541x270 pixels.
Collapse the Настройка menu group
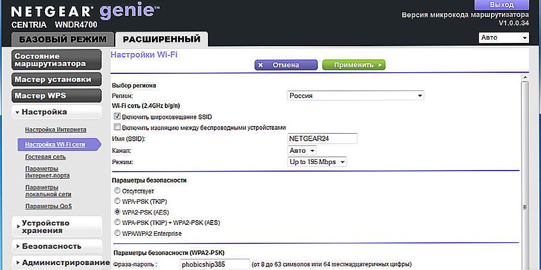point(57,112)
